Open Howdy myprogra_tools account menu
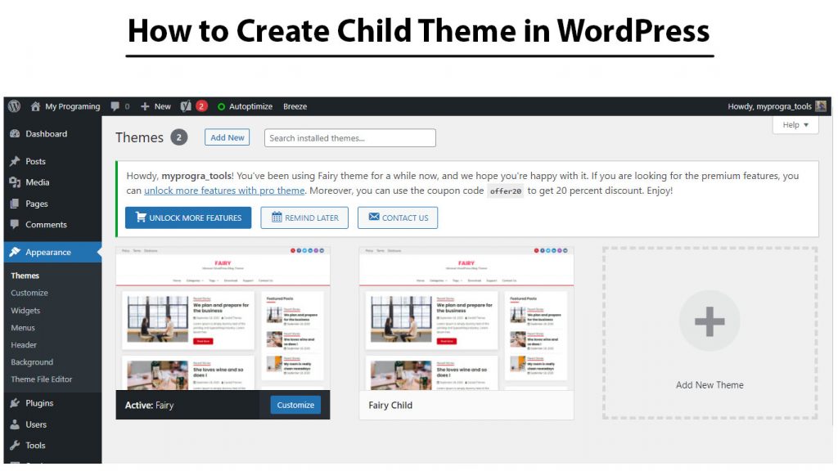This screenshot has height=471, width=838. click(x=769, y=106)
